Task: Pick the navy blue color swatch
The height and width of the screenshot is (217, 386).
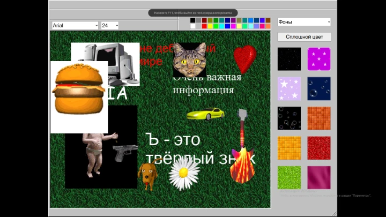Action: coord(228,20)
